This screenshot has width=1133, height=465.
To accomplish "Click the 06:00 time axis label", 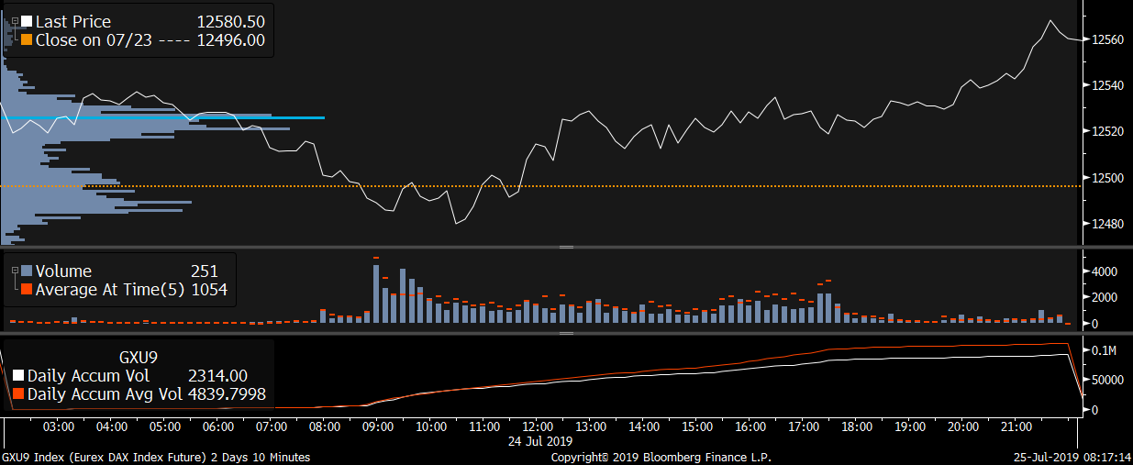I will [218, 426].
